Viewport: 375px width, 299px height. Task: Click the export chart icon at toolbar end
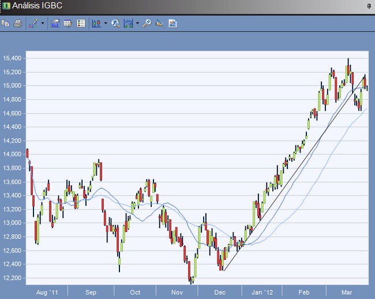click(x=172, y=24)
